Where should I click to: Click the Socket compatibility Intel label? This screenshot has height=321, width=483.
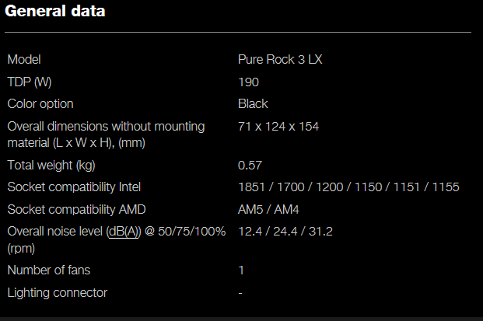[x=74, y=187]
